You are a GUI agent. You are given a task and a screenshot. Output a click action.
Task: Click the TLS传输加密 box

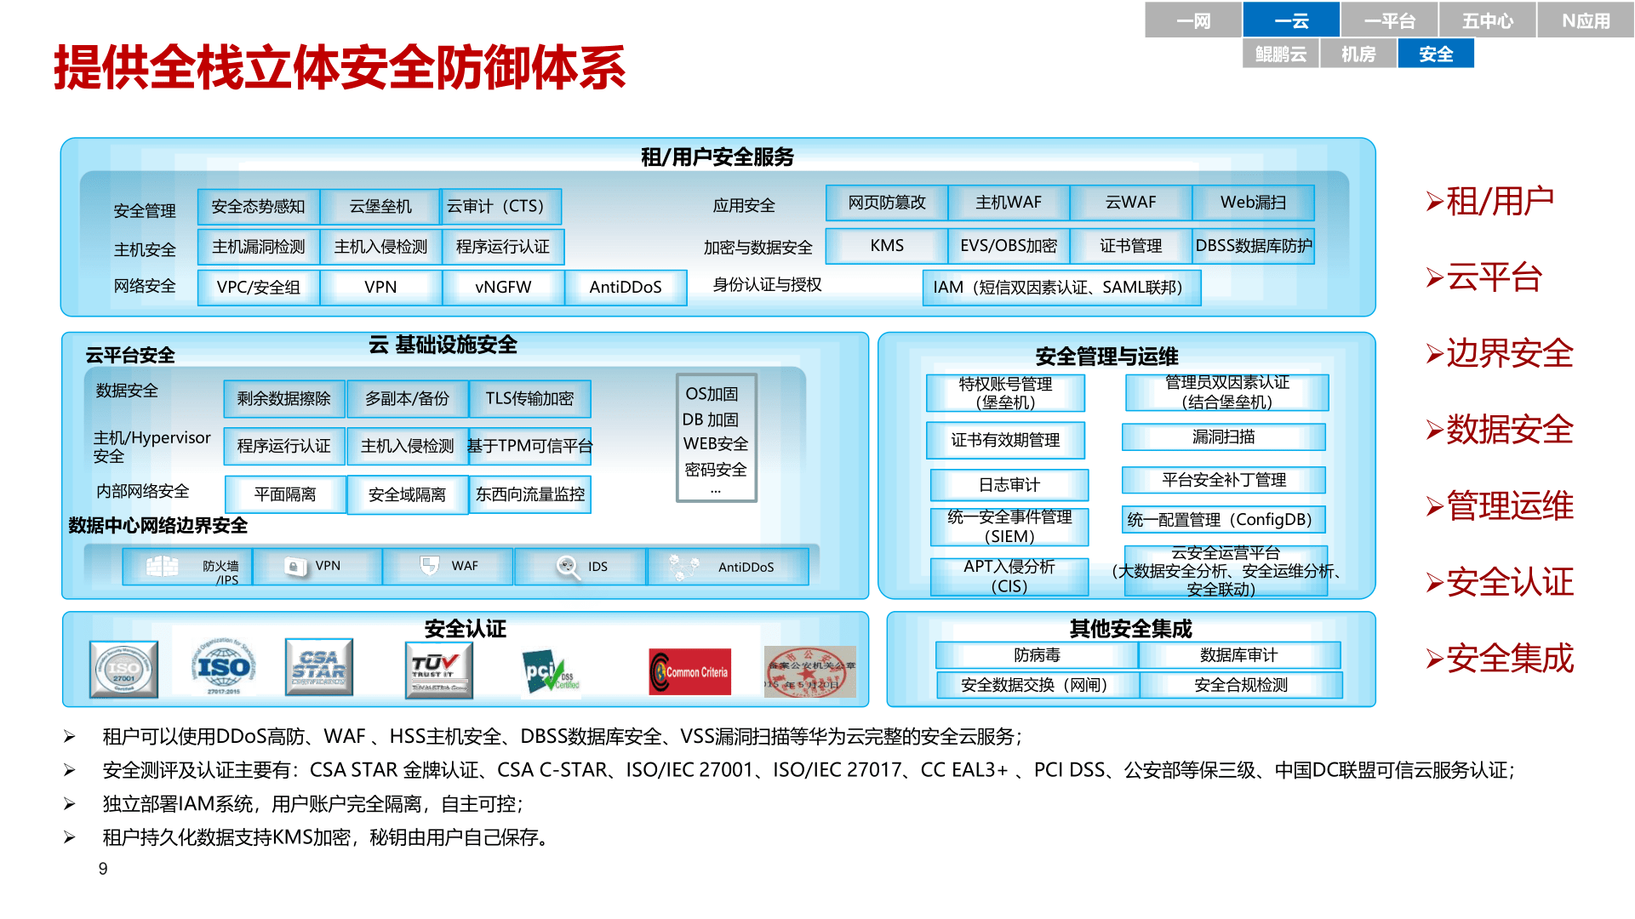pyautogui.click(x=529, y=399)
